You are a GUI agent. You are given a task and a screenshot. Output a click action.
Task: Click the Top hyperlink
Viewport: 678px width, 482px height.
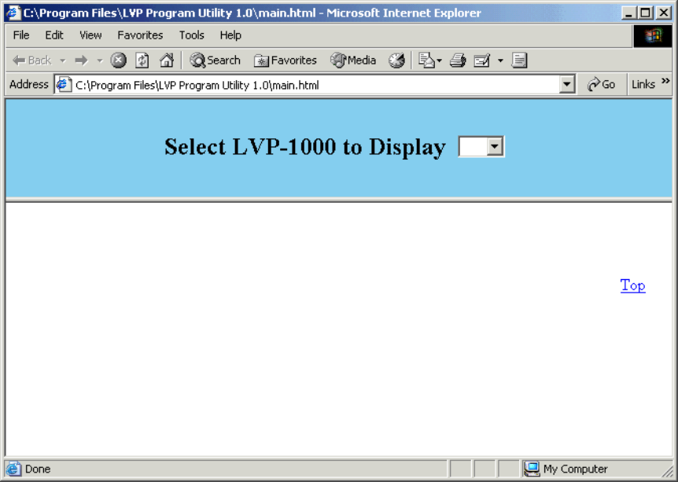632,285
